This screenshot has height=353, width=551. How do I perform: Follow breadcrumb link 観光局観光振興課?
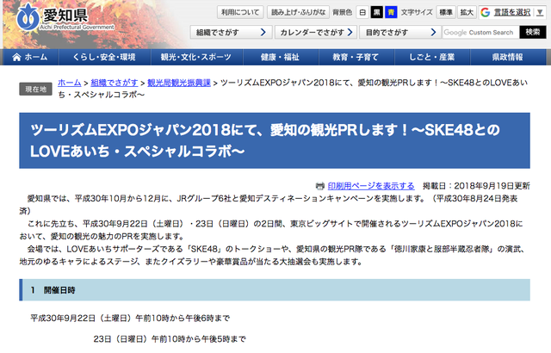click(179, 83)
